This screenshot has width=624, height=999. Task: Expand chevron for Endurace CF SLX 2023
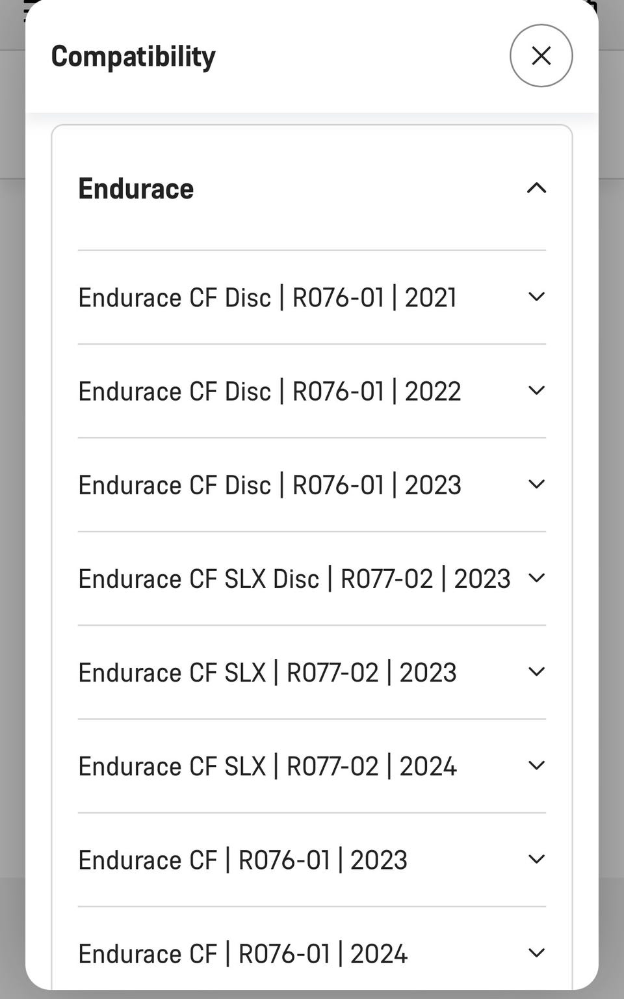[x=536, y=672]
